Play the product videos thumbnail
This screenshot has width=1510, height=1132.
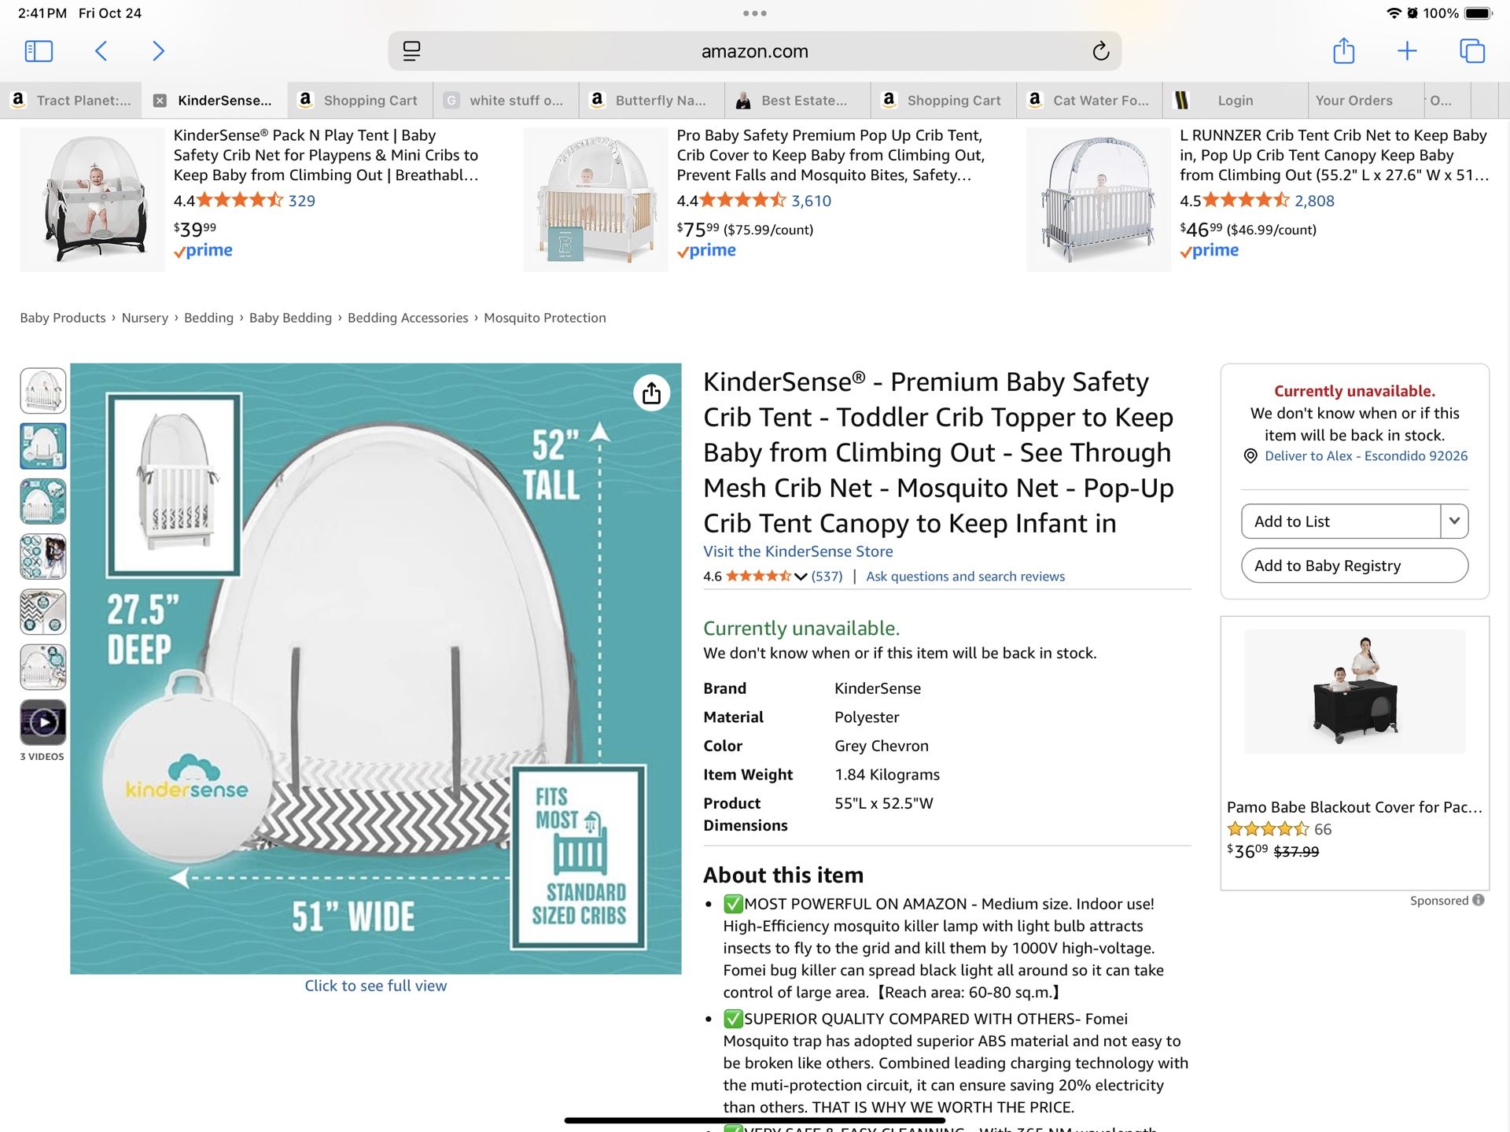point(43,722)
